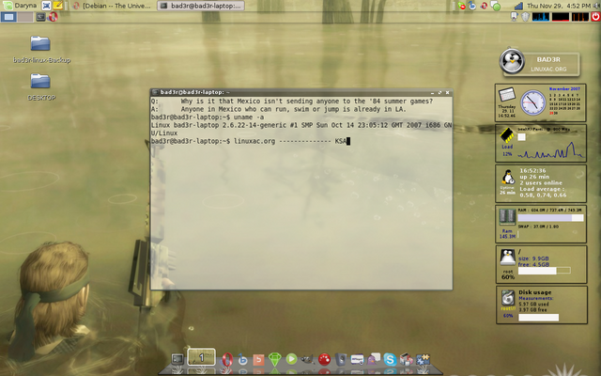The width and height of the screenshot is (601, 376).
Task: Click the Opera tray icon
Action: tap(484, 6)
